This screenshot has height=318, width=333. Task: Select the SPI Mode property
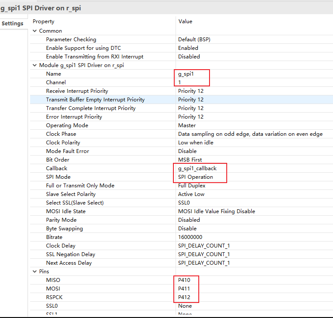pyautogui.click(x=58, y=177)
